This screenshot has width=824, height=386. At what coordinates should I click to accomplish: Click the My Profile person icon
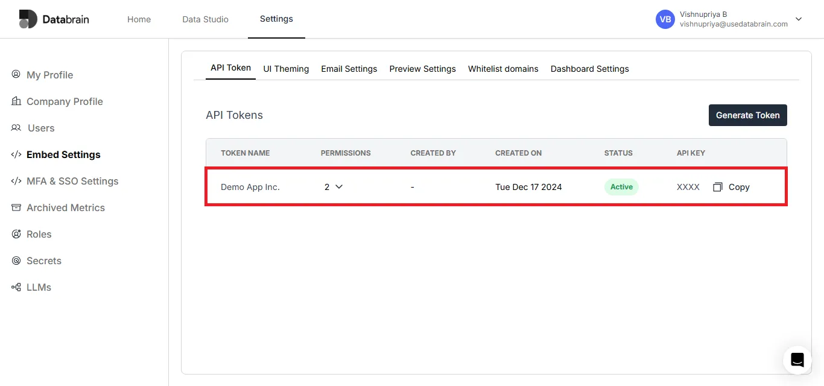click(16, 74)
